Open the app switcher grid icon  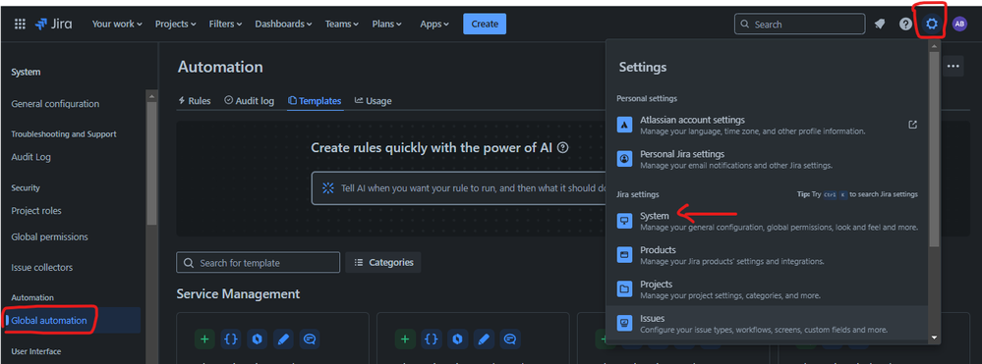coord(20,25)
